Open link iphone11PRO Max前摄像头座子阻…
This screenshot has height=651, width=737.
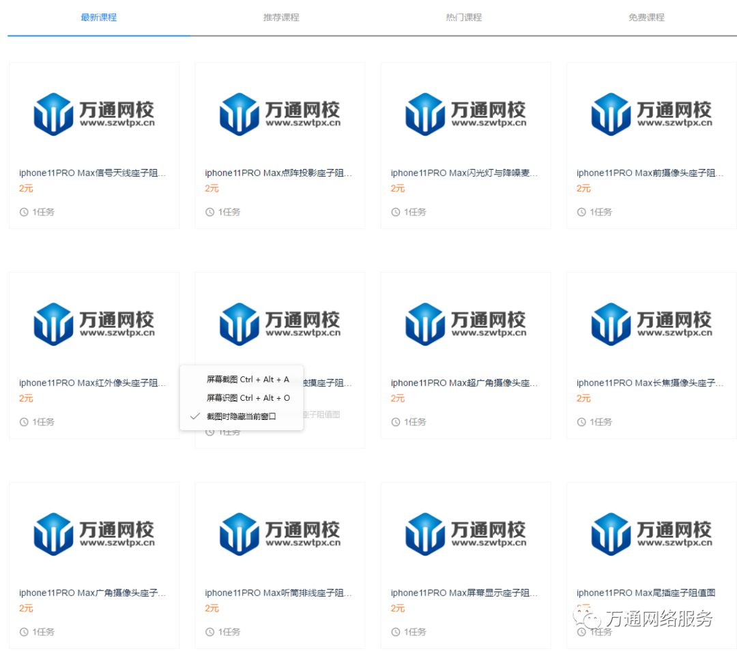650,172
